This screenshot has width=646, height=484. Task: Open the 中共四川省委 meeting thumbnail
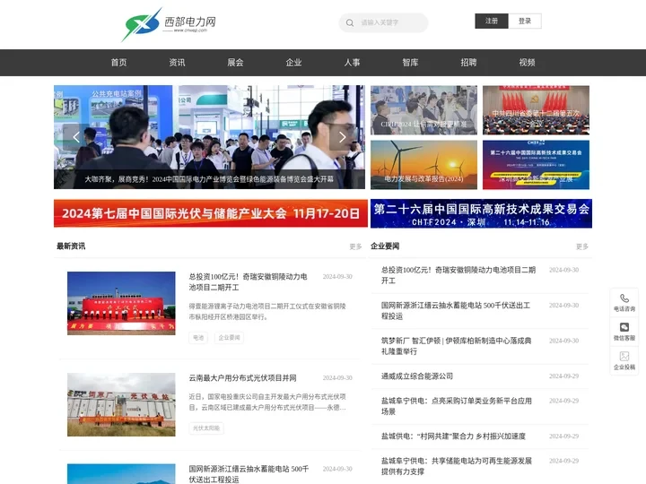point(536,110)
